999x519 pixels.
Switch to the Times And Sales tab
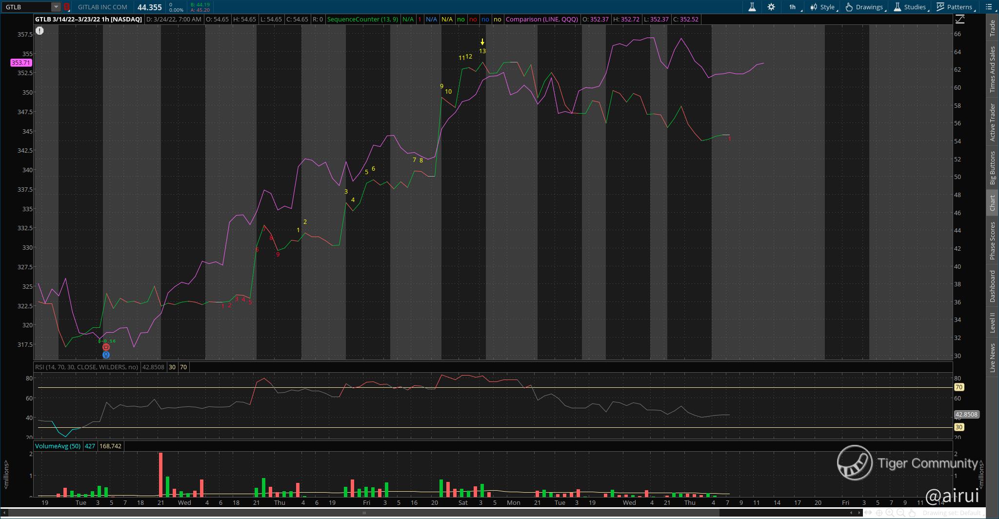pyautogui.click(x=992, y=69)
